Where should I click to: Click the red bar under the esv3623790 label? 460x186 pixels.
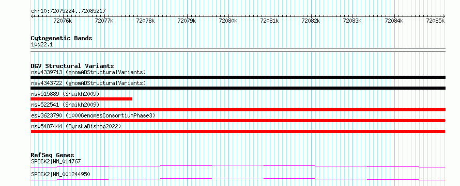238,121
